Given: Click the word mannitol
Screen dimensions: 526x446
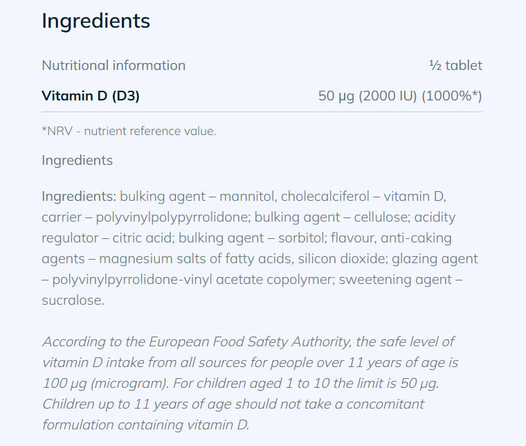Looking at the screenshot, I should click(x=246, y=196).
